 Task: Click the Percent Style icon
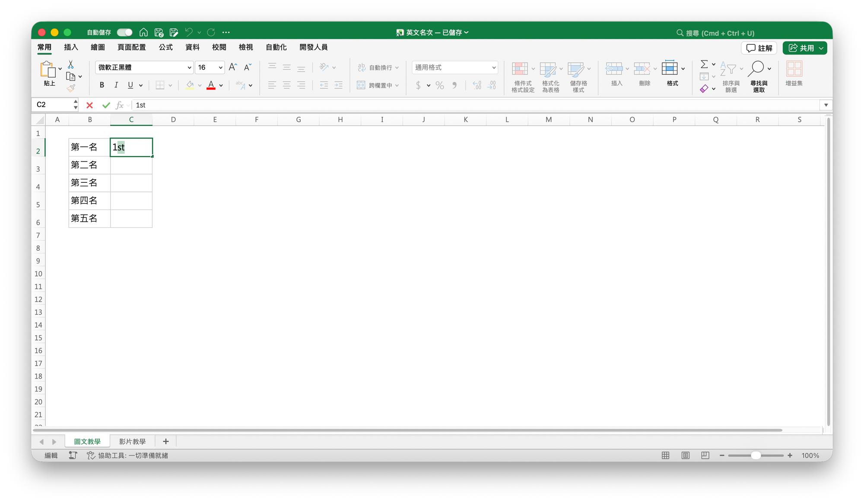pyautogui.click(x=439, y=86)
